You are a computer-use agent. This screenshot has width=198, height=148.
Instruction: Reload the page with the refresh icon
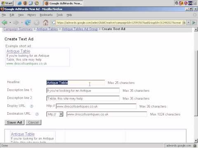point(28,23)
